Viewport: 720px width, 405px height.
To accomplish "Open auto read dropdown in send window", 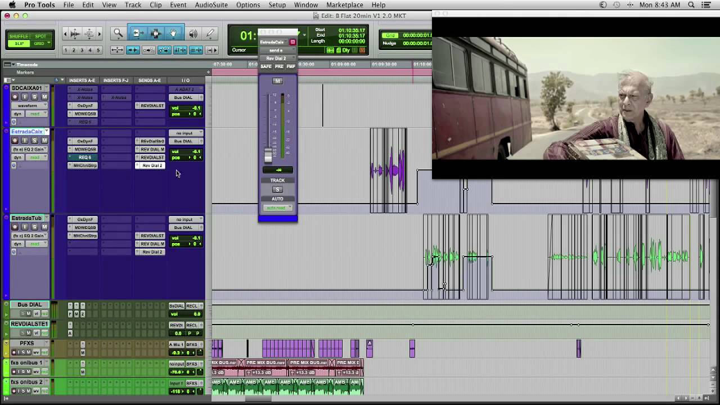I will click(x=278, y=208).
